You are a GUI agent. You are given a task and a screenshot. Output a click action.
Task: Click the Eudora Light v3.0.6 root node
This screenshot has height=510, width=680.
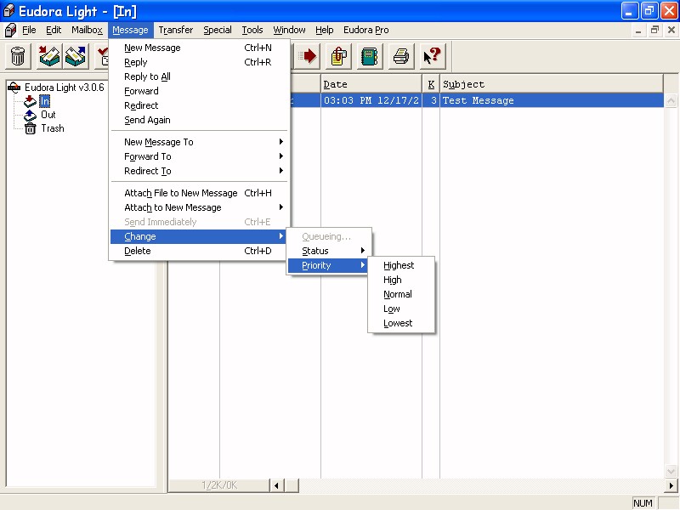coord(65,88)
